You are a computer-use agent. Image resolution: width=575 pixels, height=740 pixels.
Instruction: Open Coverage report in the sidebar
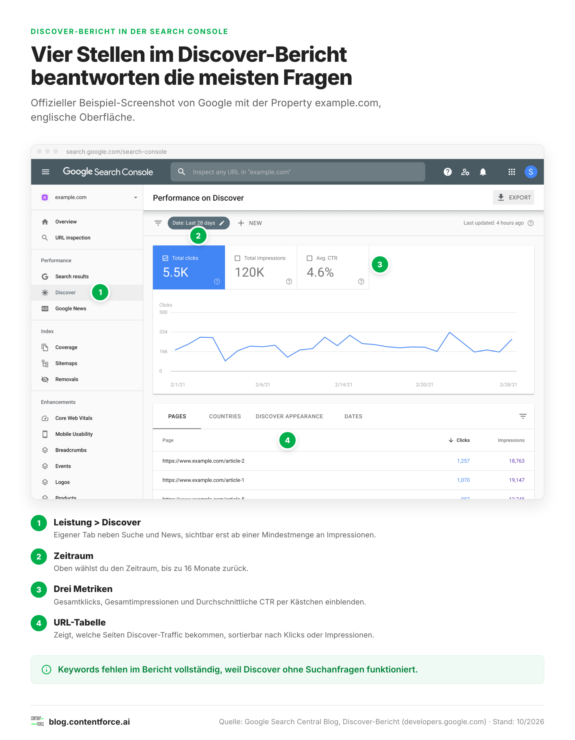coord(87,347)
